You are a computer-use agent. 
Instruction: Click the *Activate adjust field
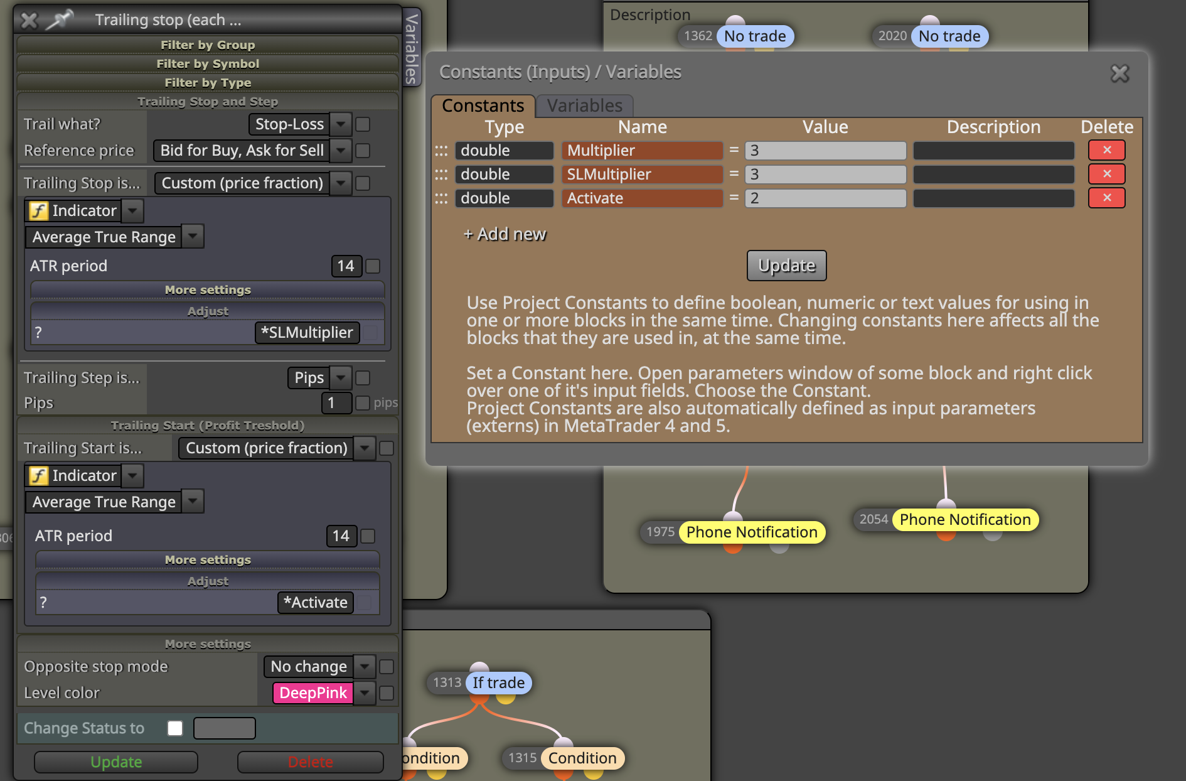pos(316,603)
